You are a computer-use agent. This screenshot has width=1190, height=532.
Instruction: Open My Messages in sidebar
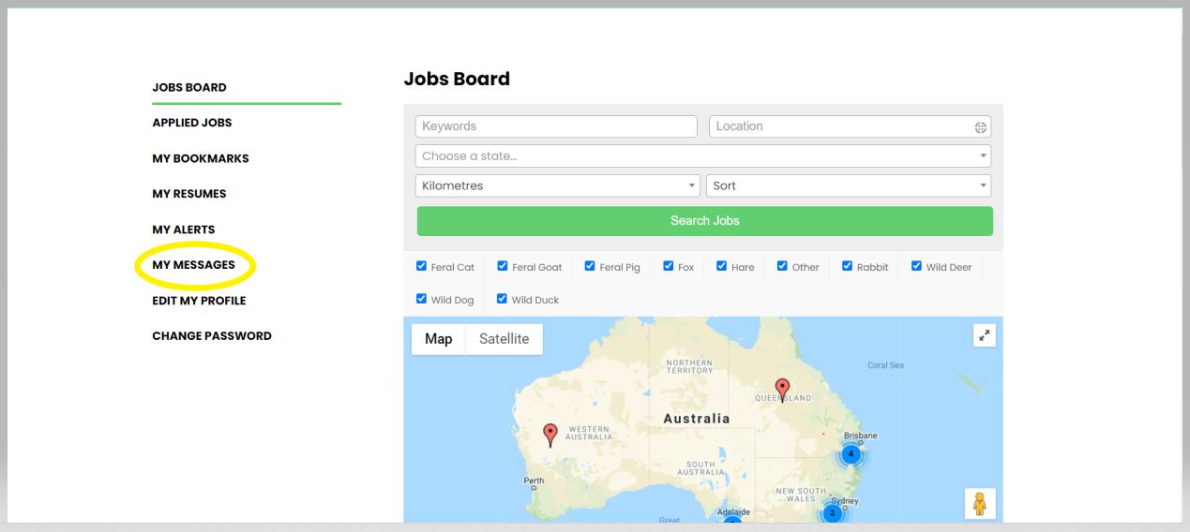(193, 265)
